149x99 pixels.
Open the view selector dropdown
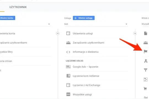pos(145,24)
